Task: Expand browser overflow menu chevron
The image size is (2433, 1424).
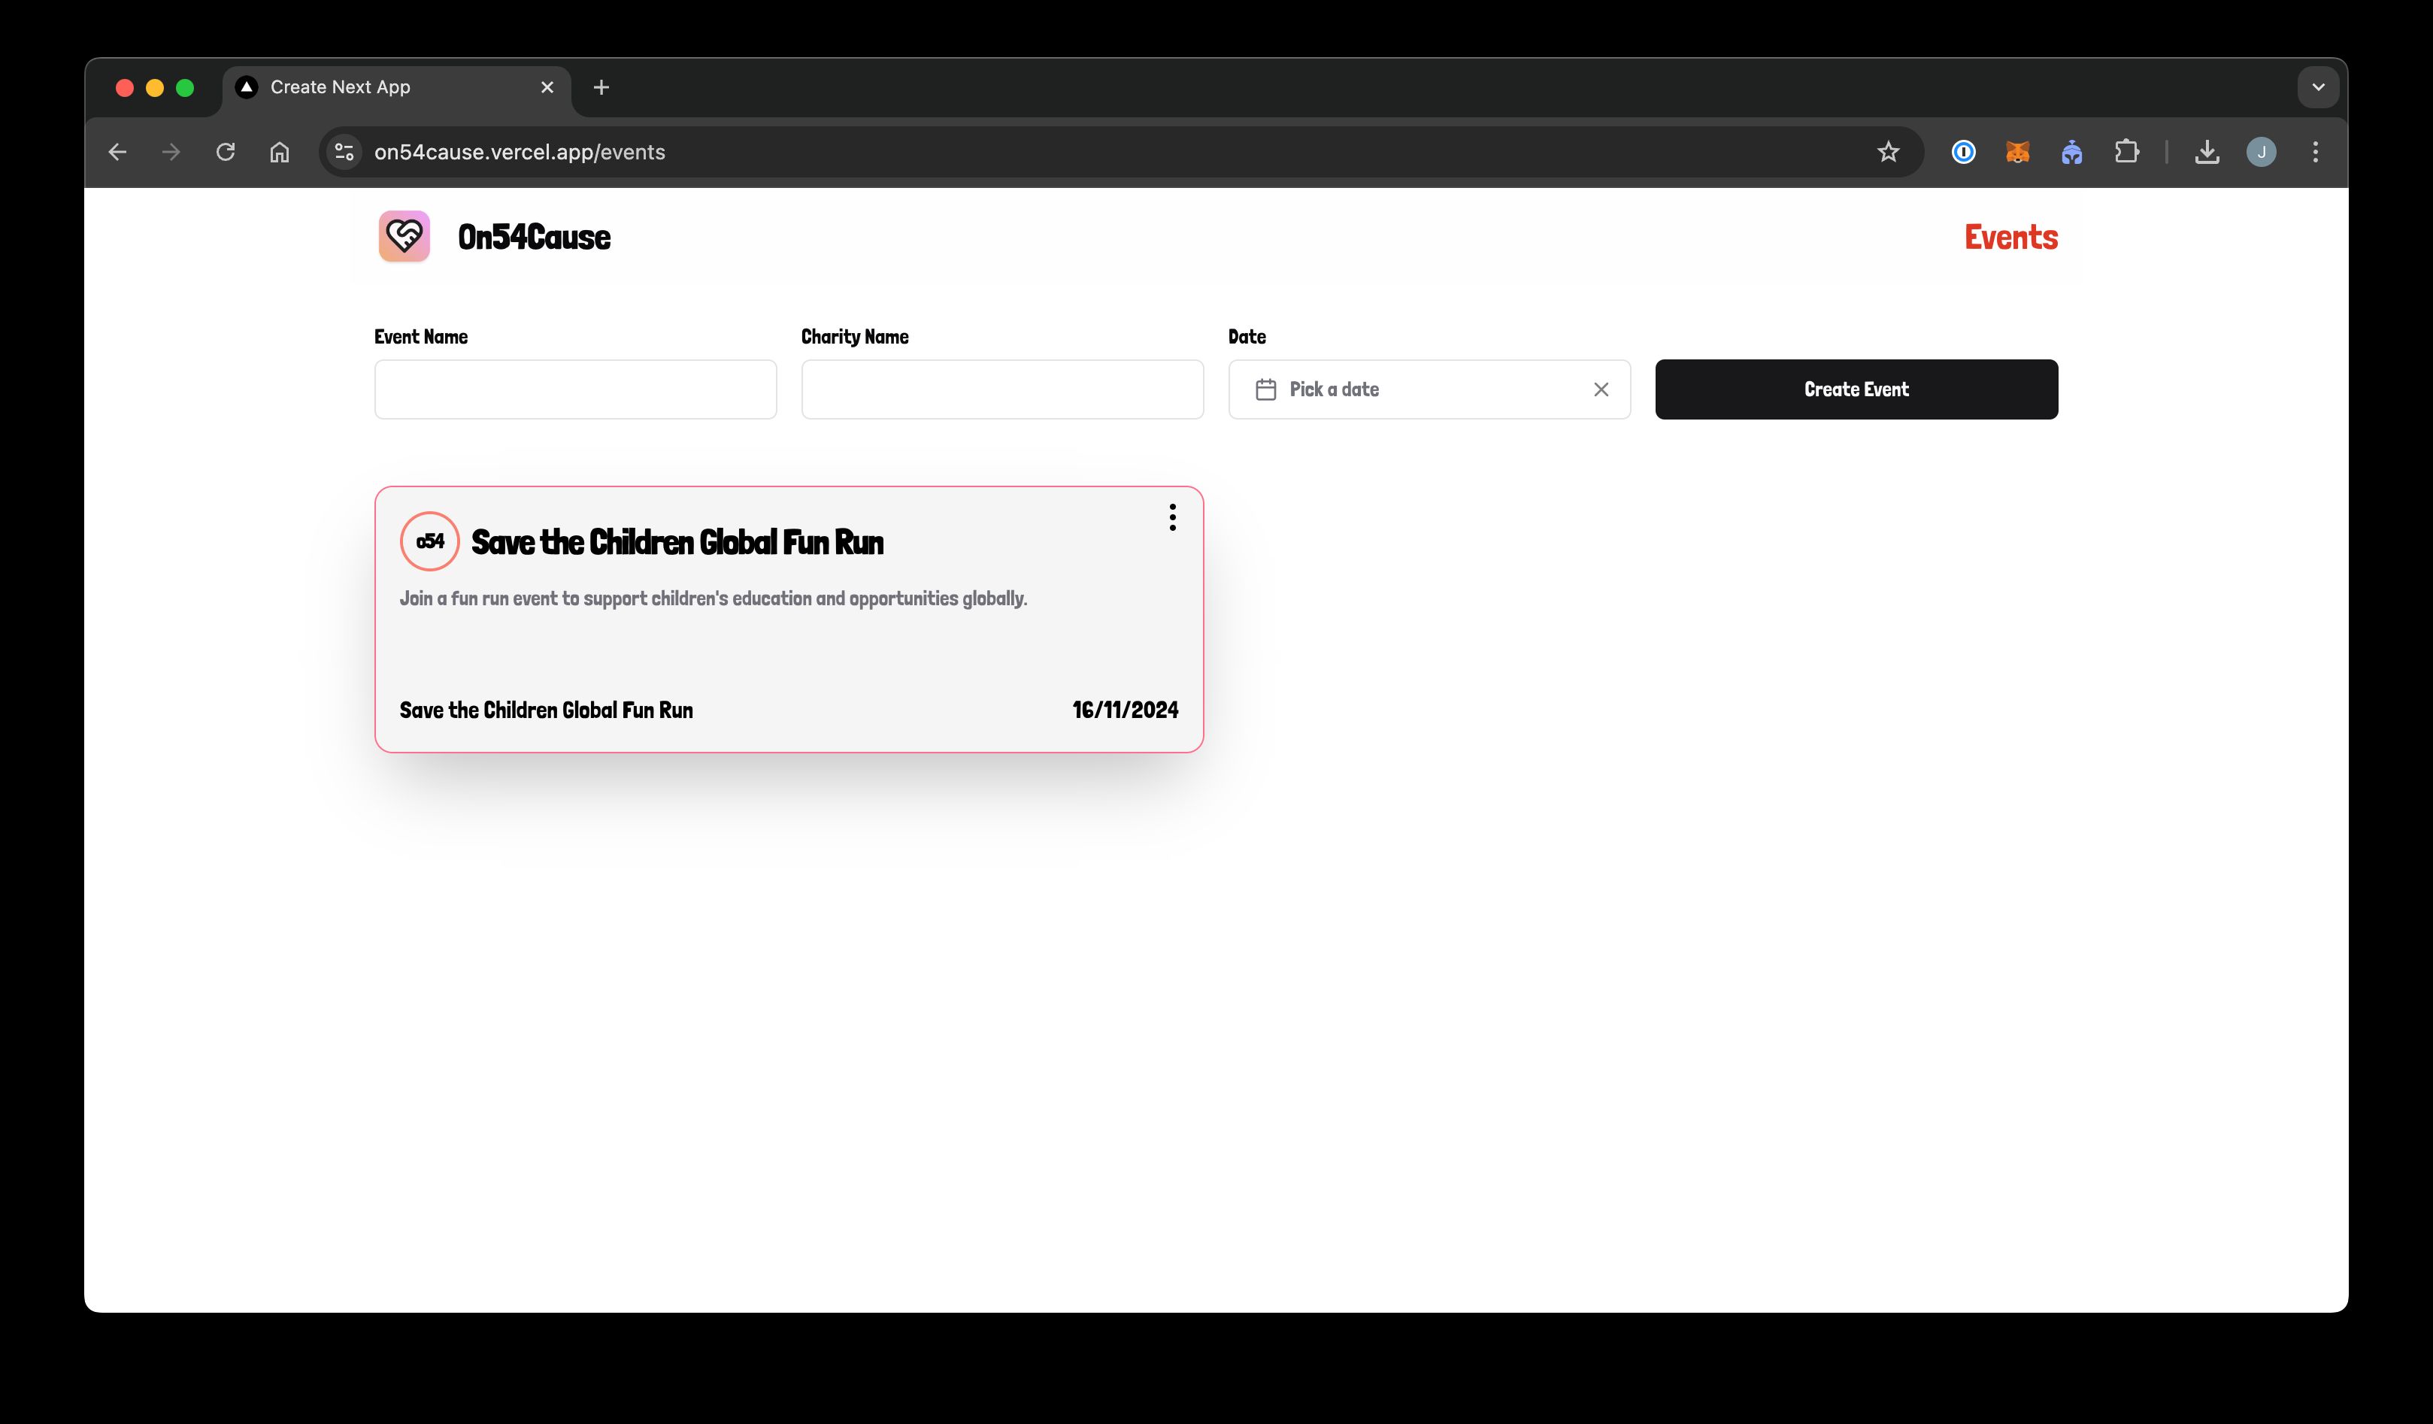Action: click(x=2318, y=86)
